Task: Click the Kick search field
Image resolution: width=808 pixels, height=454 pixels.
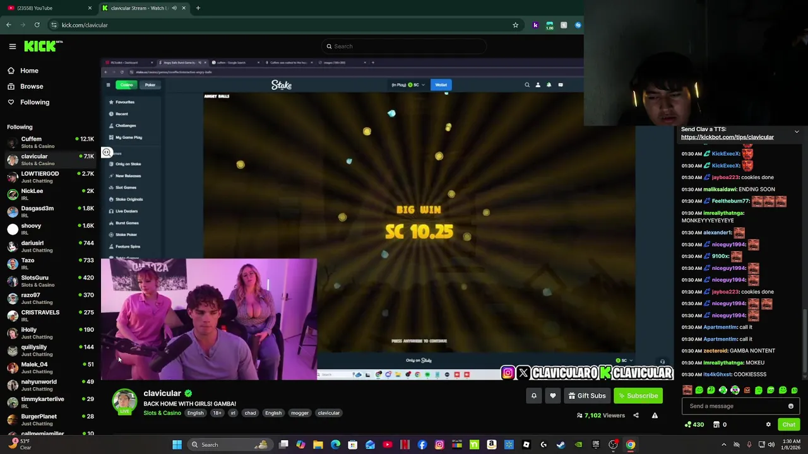Action: (404, 46)
